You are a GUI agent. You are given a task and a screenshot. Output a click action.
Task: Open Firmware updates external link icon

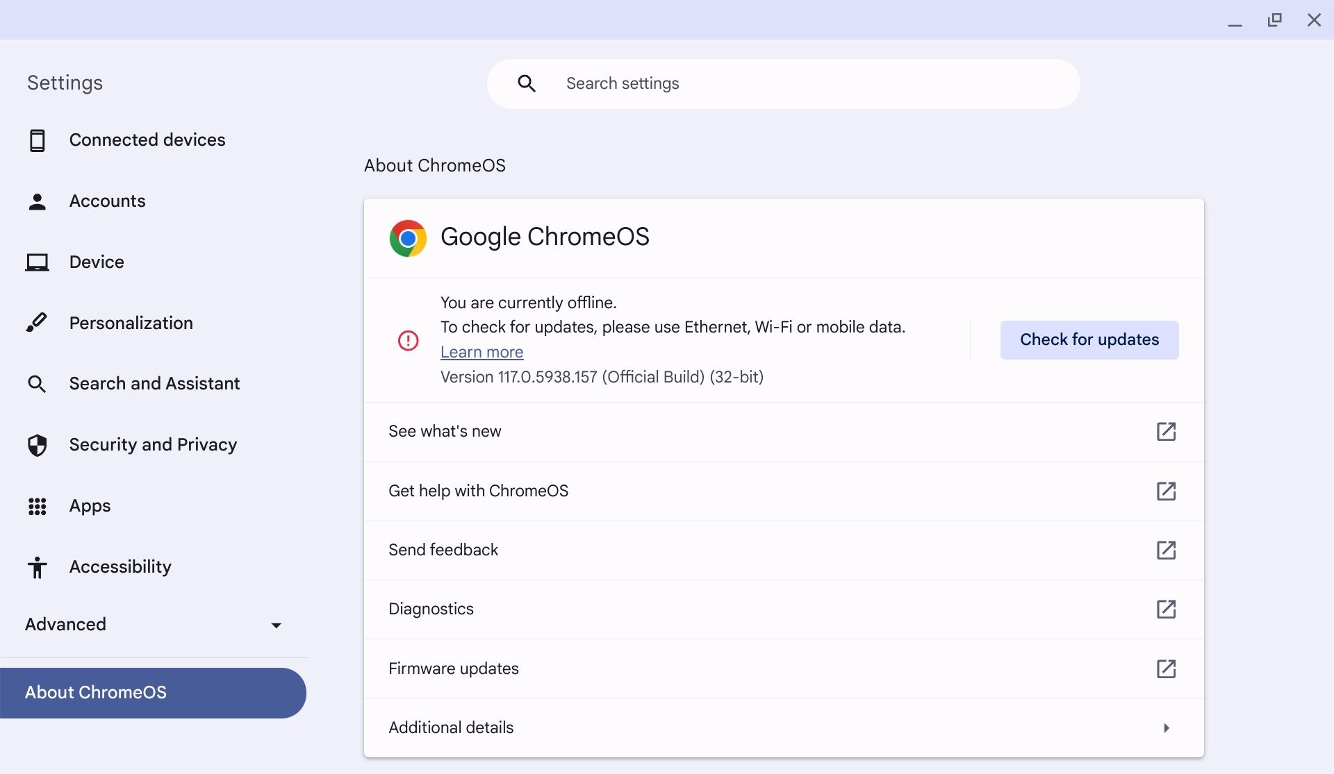coord(1167,668)
